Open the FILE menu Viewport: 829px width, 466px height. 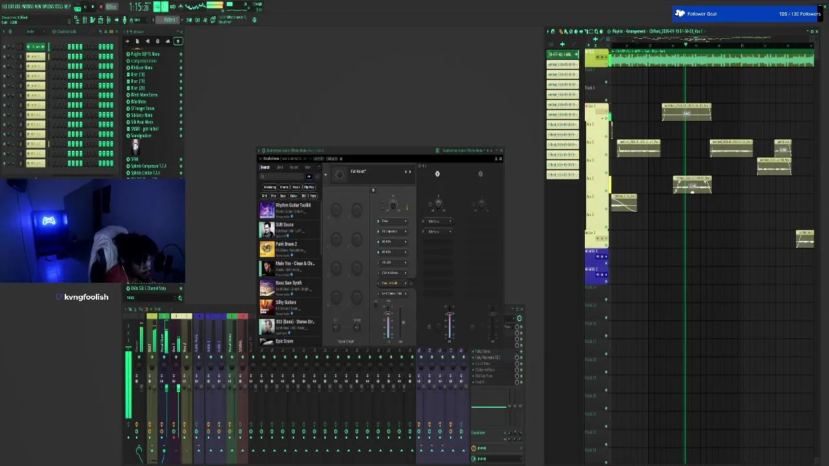tap(5, 6)
